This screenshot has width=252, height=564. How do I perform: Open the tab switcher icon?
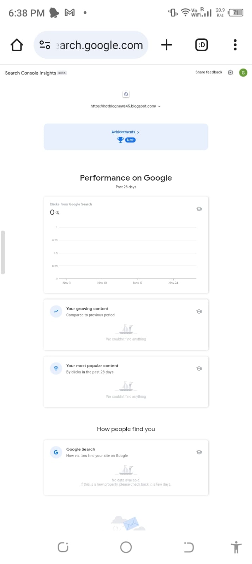(202, 45)
